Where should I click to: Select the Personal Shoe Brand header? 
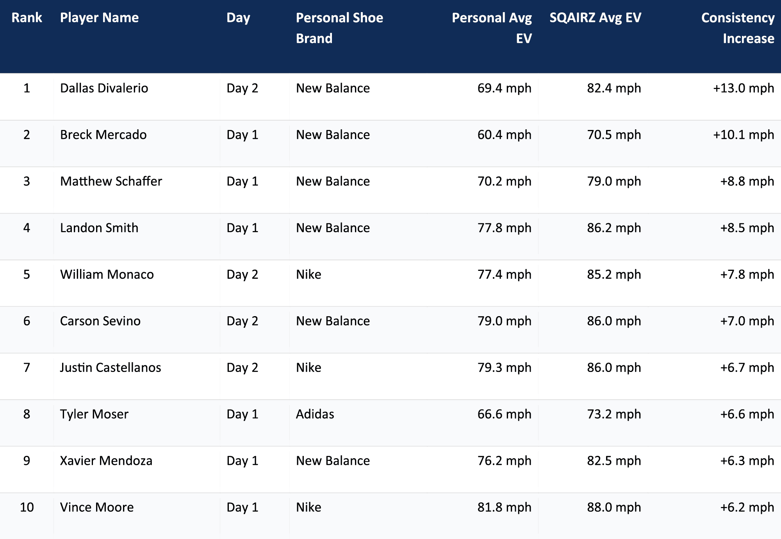click(x=339, y=28)
